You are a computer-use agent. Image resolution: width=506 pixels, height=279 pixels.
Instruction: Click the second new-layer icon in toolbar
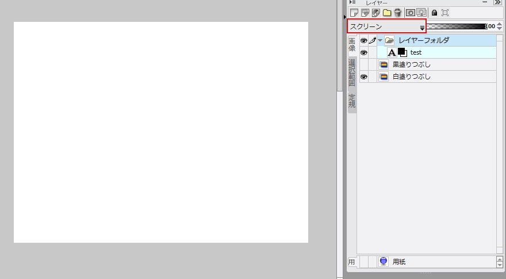tap(365, 13)
